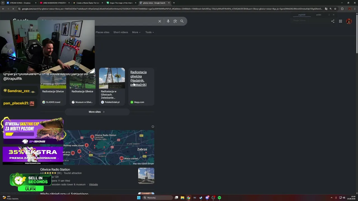Submit the search with the magnifier icon
This screenshot has height=201, width=358.
click(x=182, y=21)
